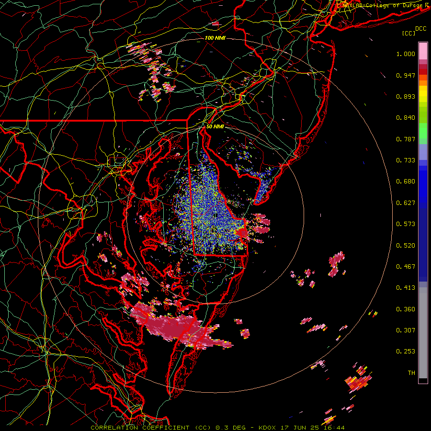Image resolution: width=431 pixels, height=431 pixels.
Task: Click the '100 NMI' range ring label
Action: click(215, 38)
